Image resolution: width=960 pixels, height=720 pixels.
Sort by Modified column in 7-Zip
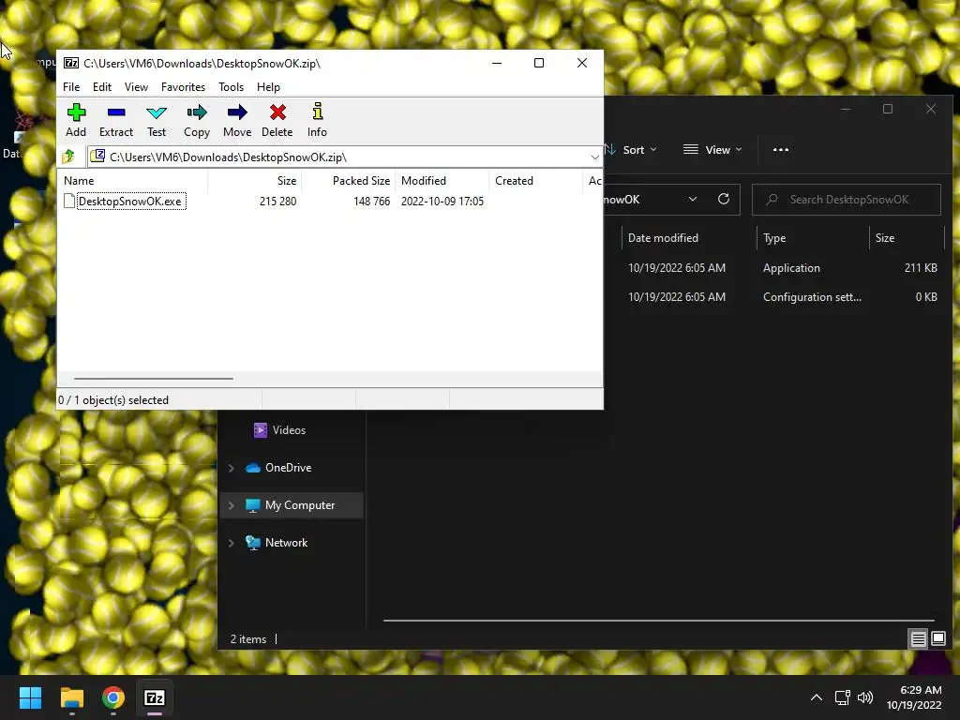442,181
